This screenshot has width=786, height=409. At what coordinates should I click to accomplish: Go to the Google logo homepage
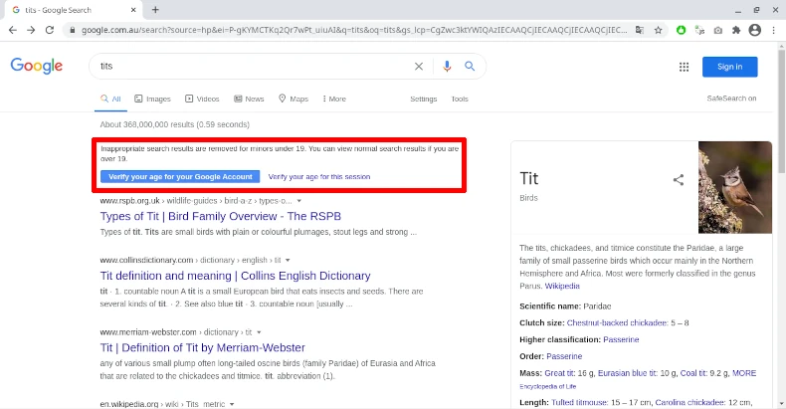click(37, 66)
